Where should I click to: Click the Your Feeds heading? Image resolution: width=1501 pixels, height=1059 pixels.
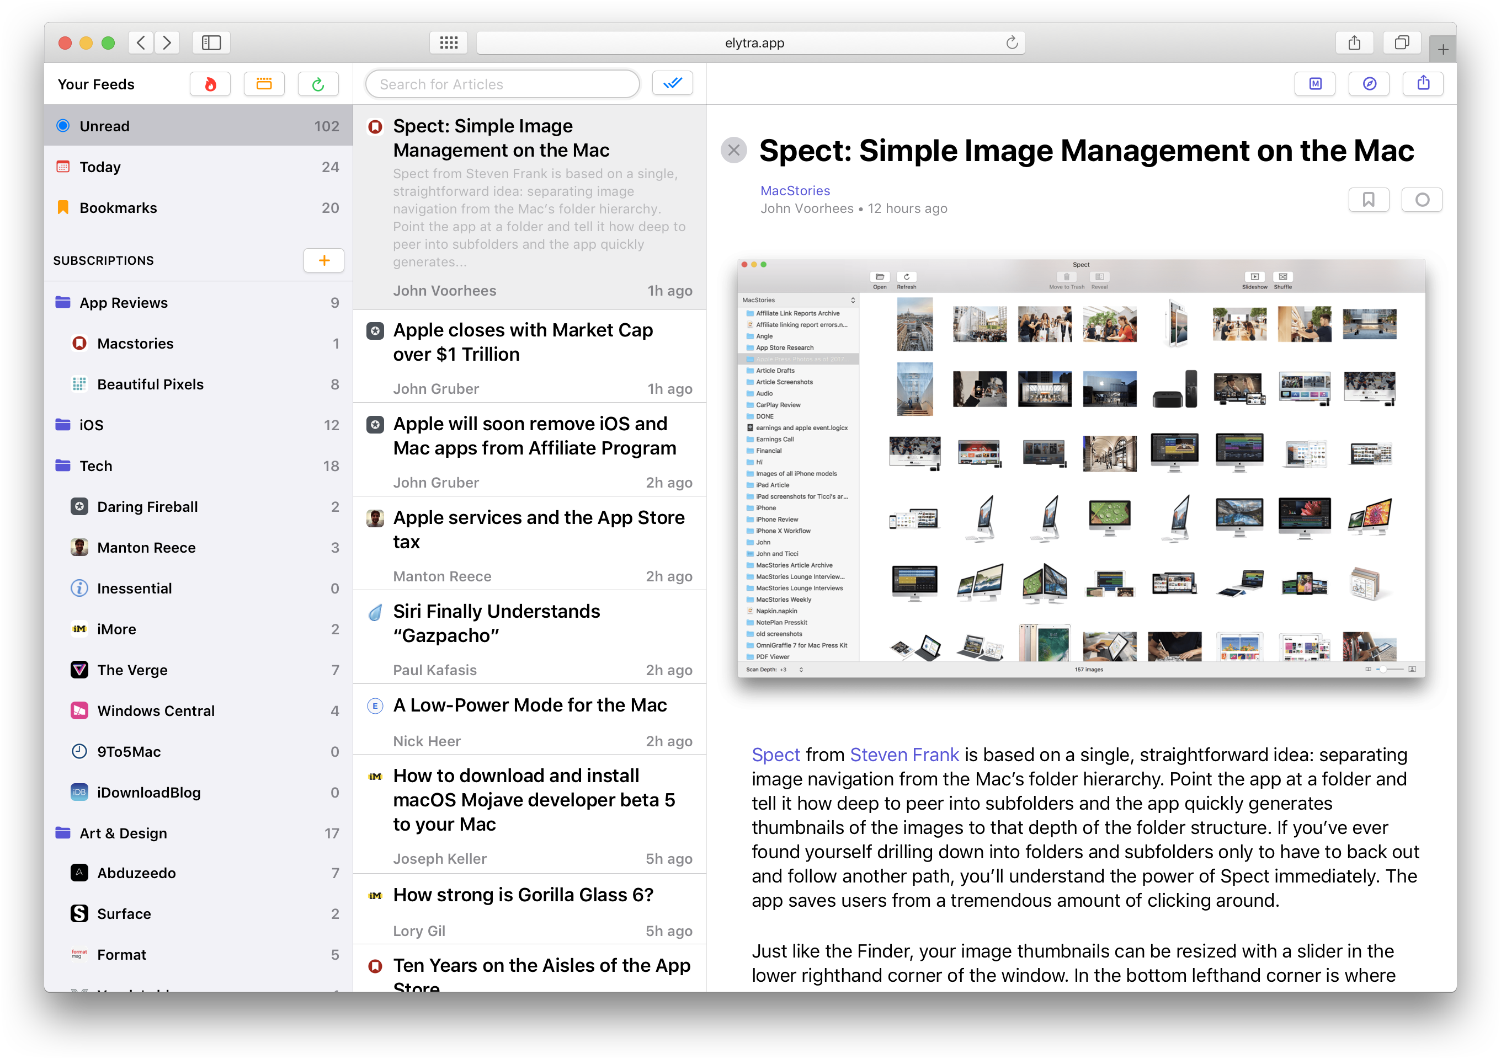95,84
